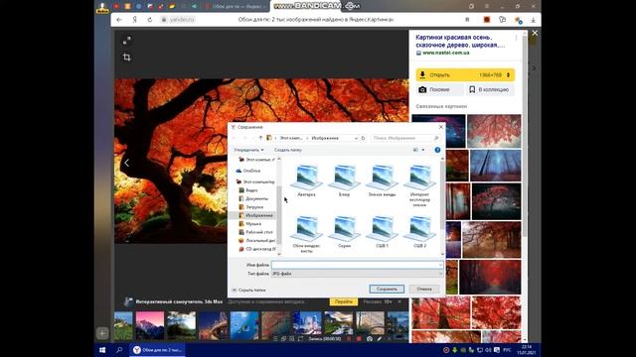This screenshot has width=636, height=357.
Task: Open first related picture thumbnail, blue galaxy
Action: click(x=438, y=131)
